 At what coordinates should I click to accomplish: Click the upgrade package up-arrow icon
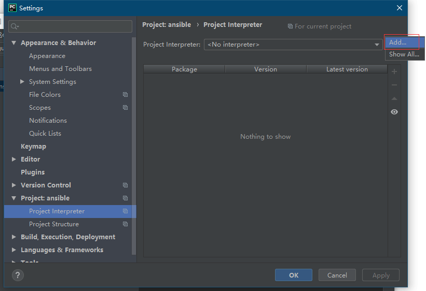[394, 98]
